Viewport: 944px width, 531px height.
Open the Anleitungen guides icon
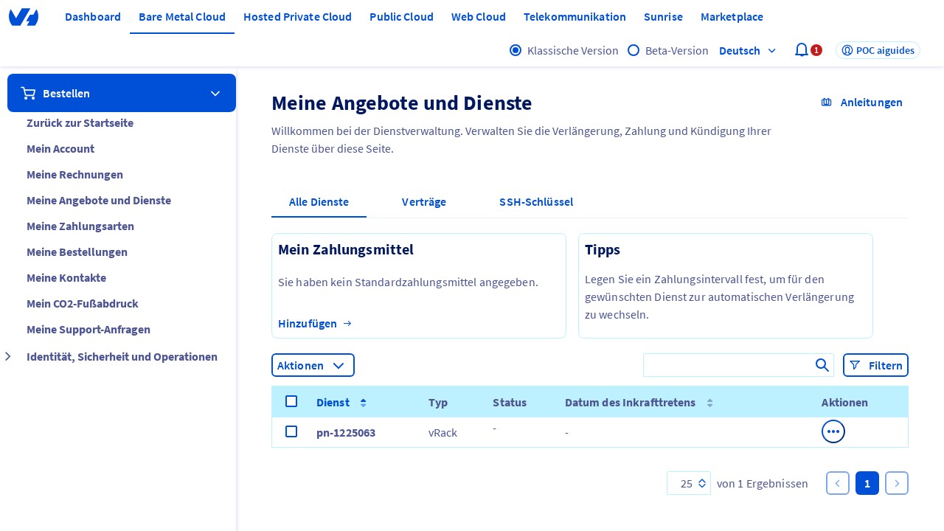click(827, 102)
